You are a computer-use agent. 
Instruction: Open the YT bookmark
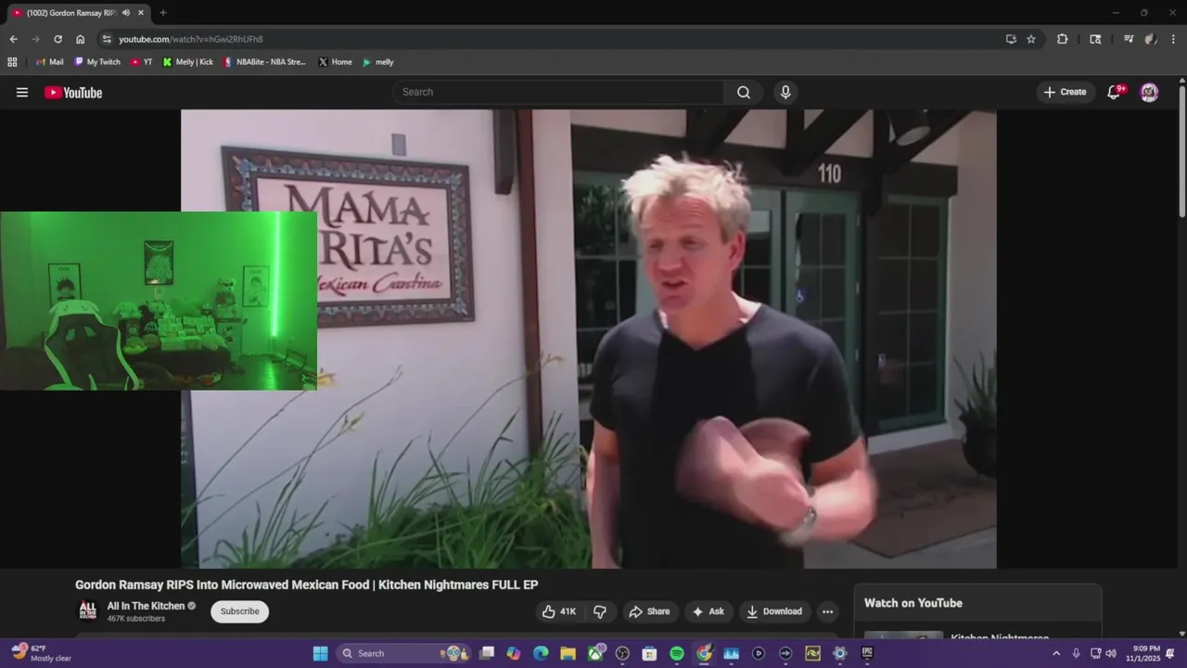(x=141, y=62)
